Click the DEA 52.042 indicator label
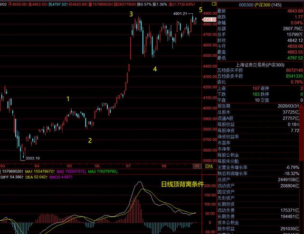The image size is (304, 234). 37,177
